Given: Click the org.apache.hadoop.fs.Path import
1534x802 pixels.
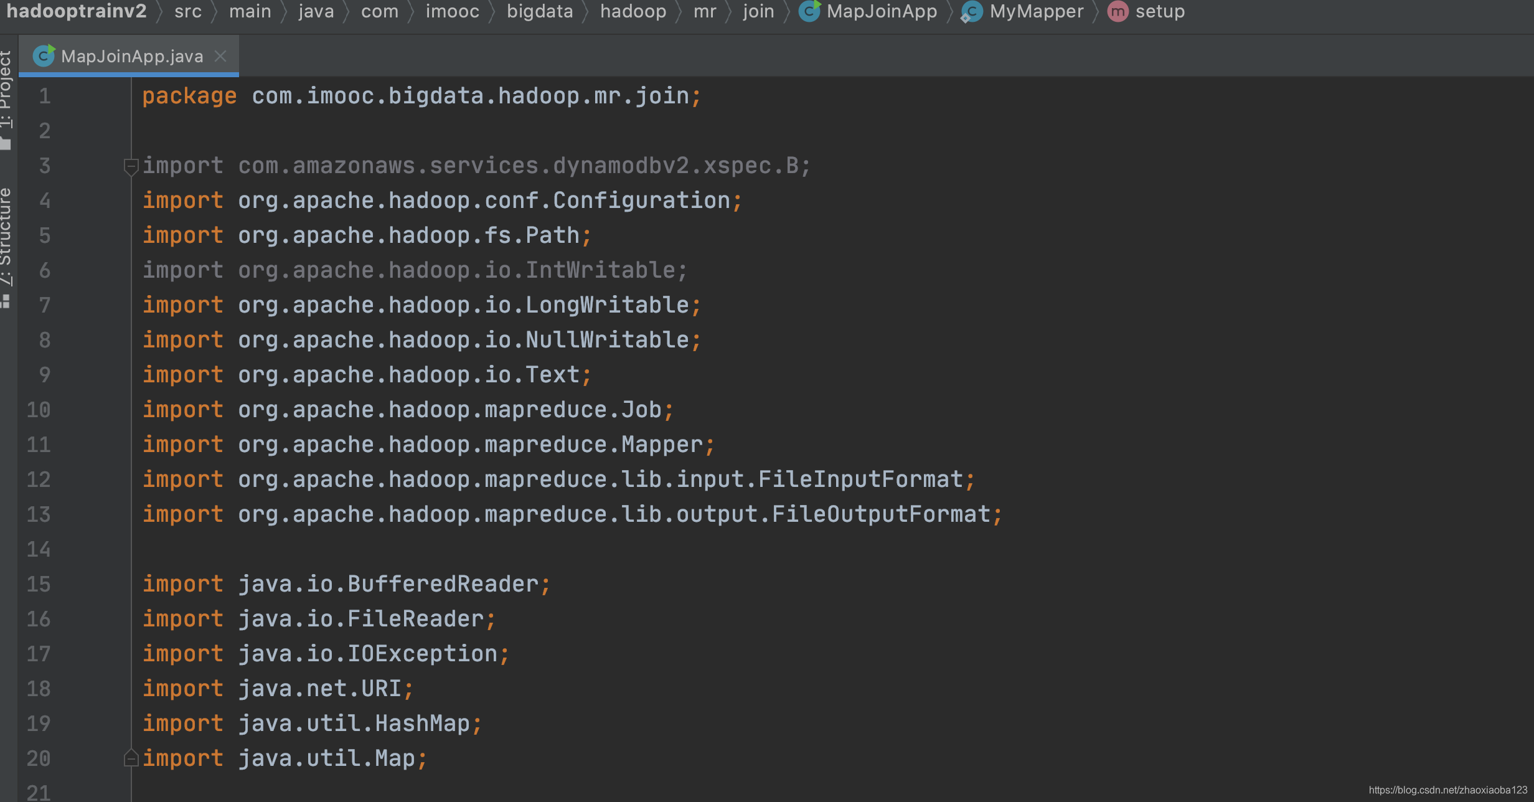Looking at the screenshot, I should [367, 235].
